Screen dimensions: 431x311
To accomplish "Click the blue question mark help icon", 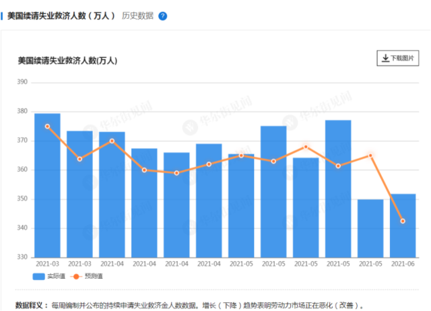I will pos(163,16).
